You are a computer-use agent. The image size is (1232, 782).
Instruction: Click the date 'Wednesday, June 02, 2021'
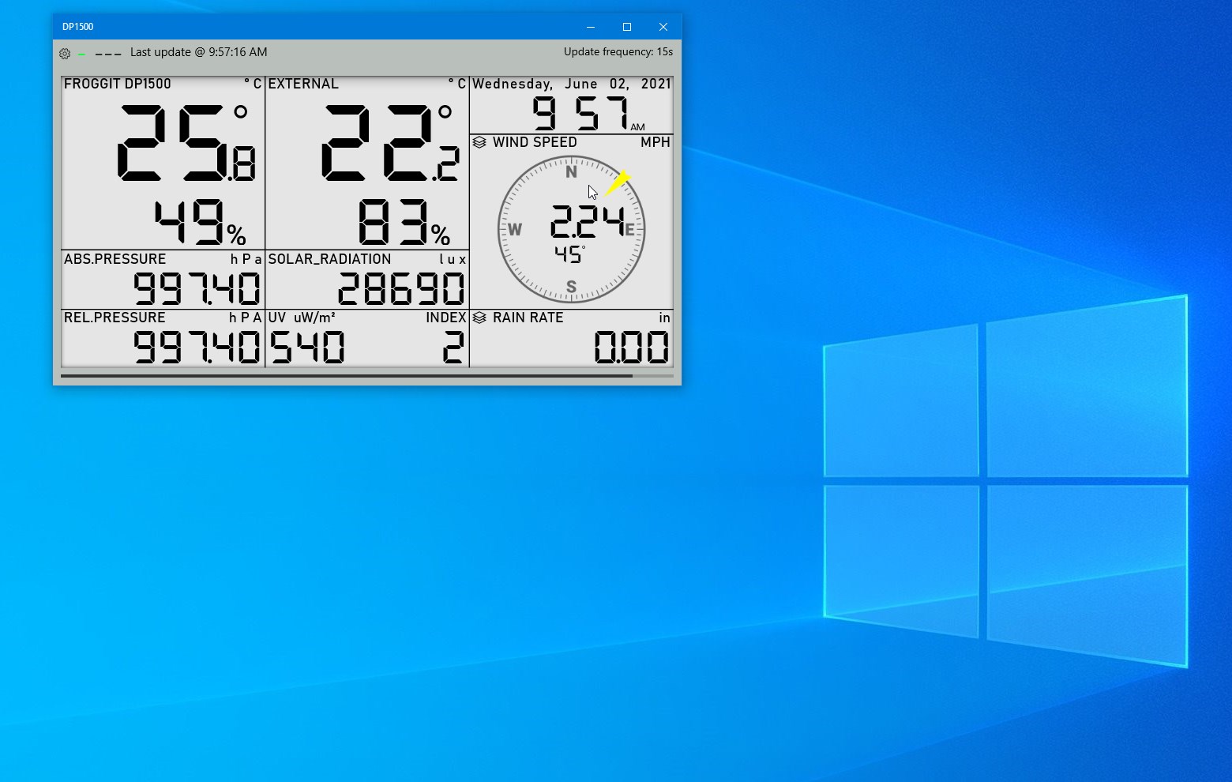[572, 84]
